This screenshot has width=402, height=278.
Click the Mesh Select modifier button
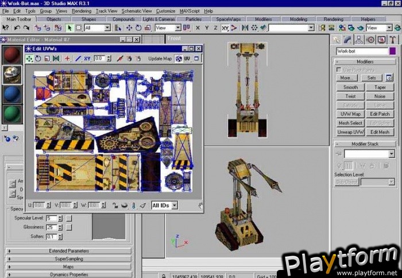[x=350, y=123]
